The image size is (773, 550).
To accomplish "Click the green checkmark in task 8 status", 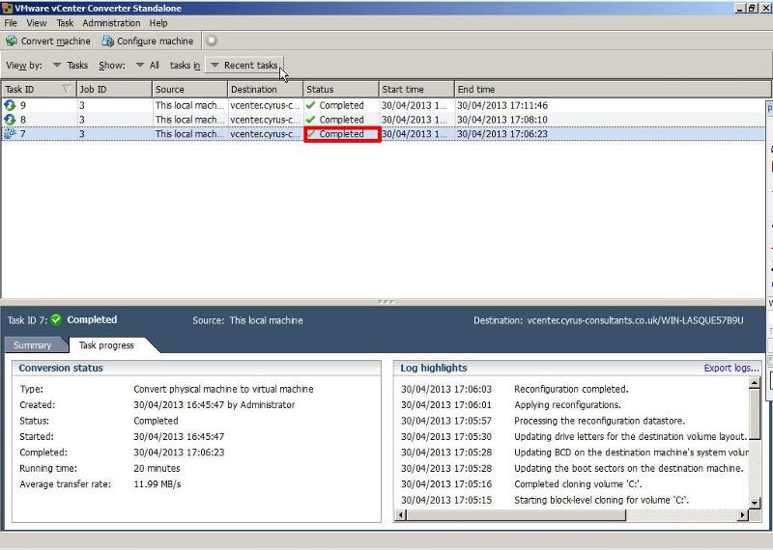I will pyautogui.click(x=310, y=119).
